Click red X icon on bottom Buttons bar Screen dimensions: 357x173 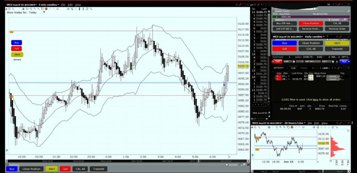pos(248,165)
